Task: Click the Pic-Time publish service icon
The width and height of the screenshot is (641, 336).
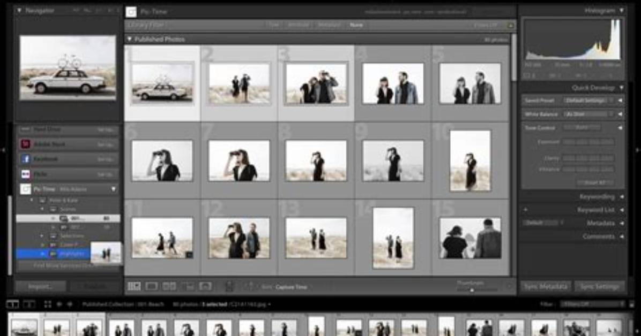Action: click(25, 189)
